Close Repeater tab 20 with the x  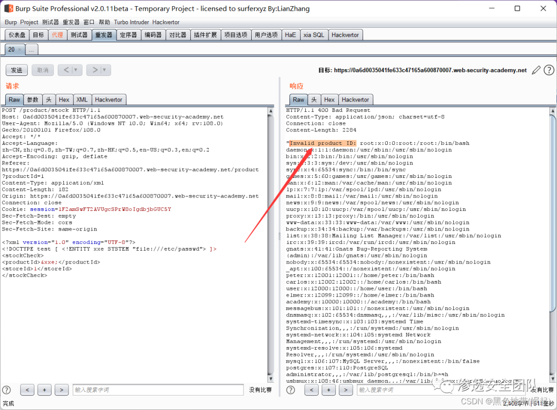[x=20, y=50]
